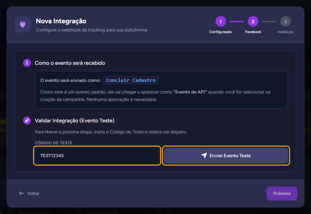Image resolution: width=311 pixels, height=214 pixels.
Task: Select step 3 circle in the stepper
Action: (x=285, y=21)
